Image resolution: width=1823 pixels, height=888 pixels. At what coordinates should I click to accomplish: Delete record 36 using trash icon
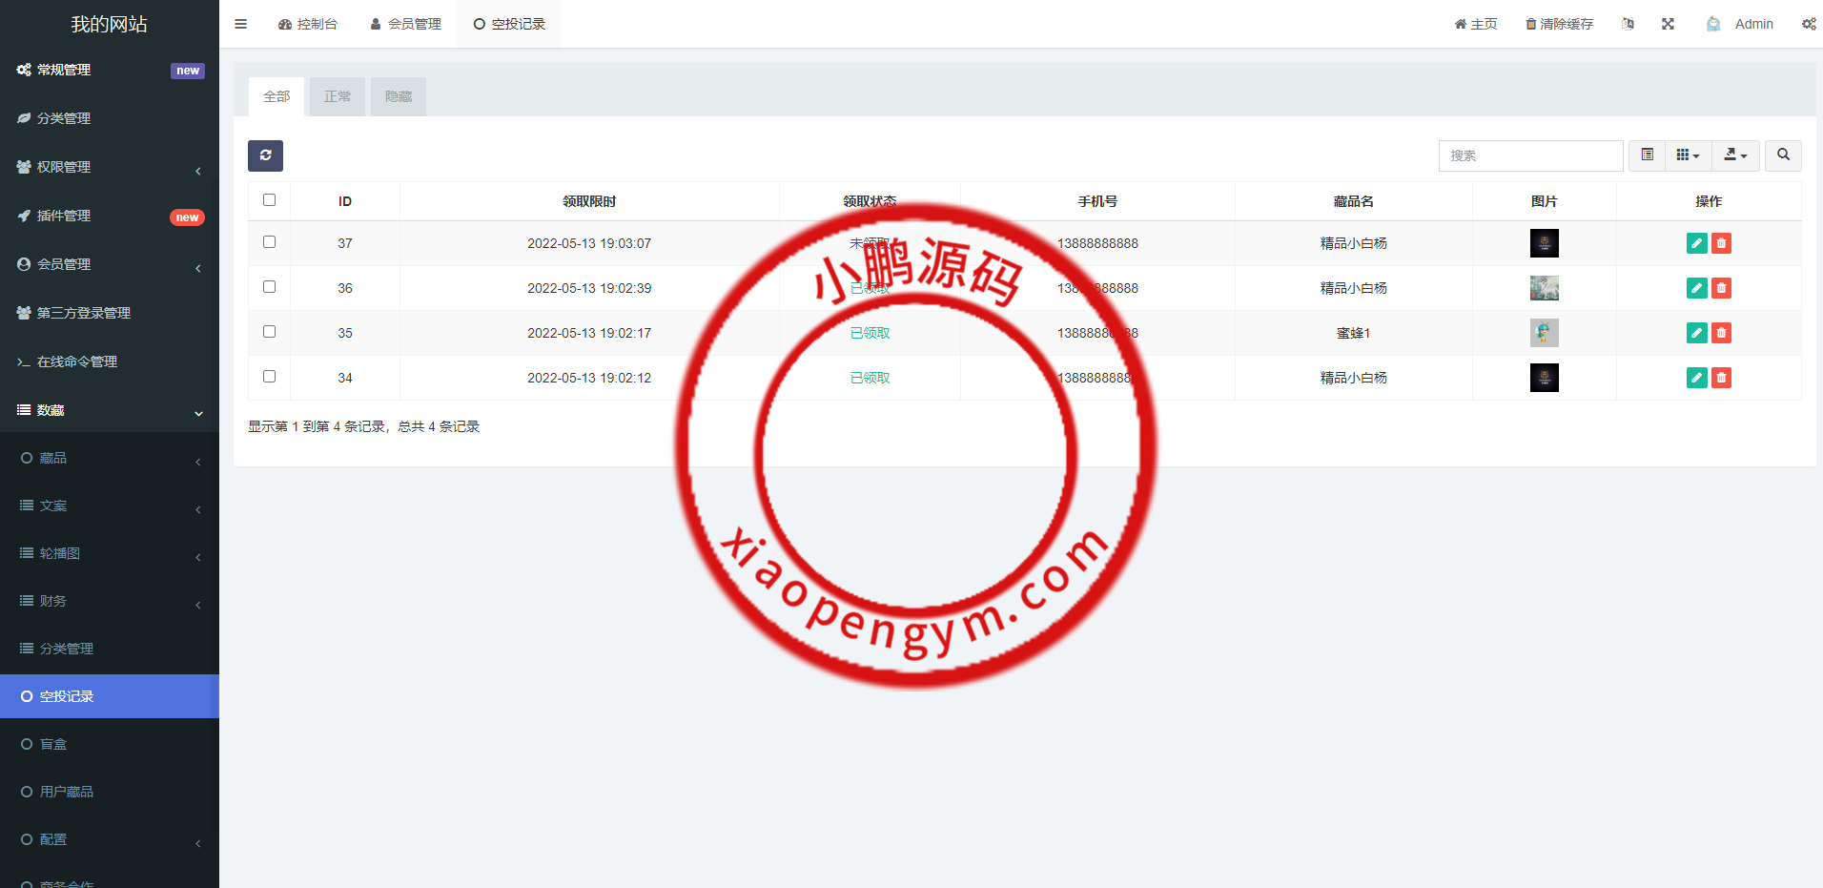click(1721, 288)
